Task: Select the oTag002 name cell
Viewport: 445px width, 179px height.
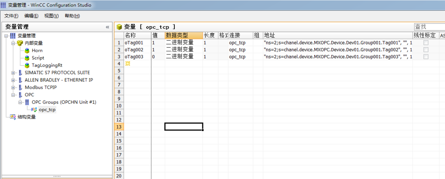Action: click(138, 50)
